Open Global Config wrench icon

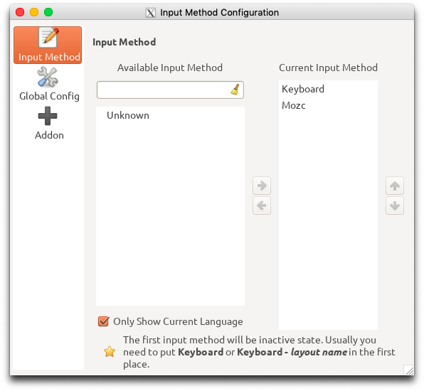tap(48, 77)
